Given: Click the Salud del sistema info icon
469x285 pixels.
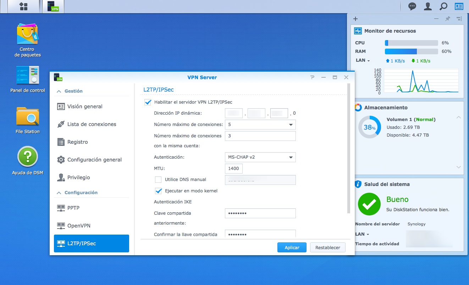Looking at the screenshot, I should [358, 184].
